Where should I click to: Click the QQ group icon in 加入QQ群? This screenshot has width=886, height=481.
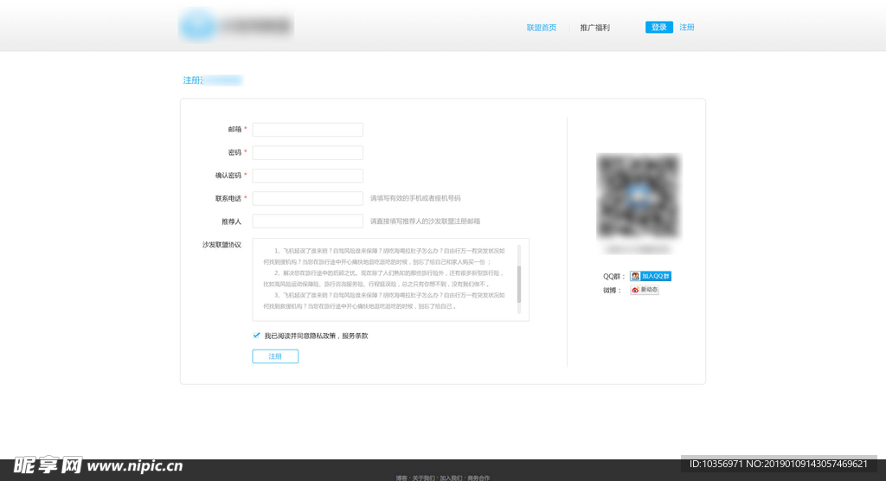pos(635,276)
